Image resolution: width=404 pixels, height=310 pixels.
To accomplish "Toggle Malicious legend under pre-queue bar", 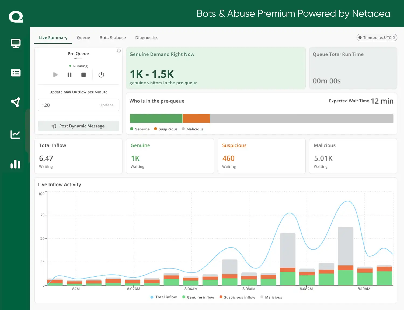I will [193, 129].
